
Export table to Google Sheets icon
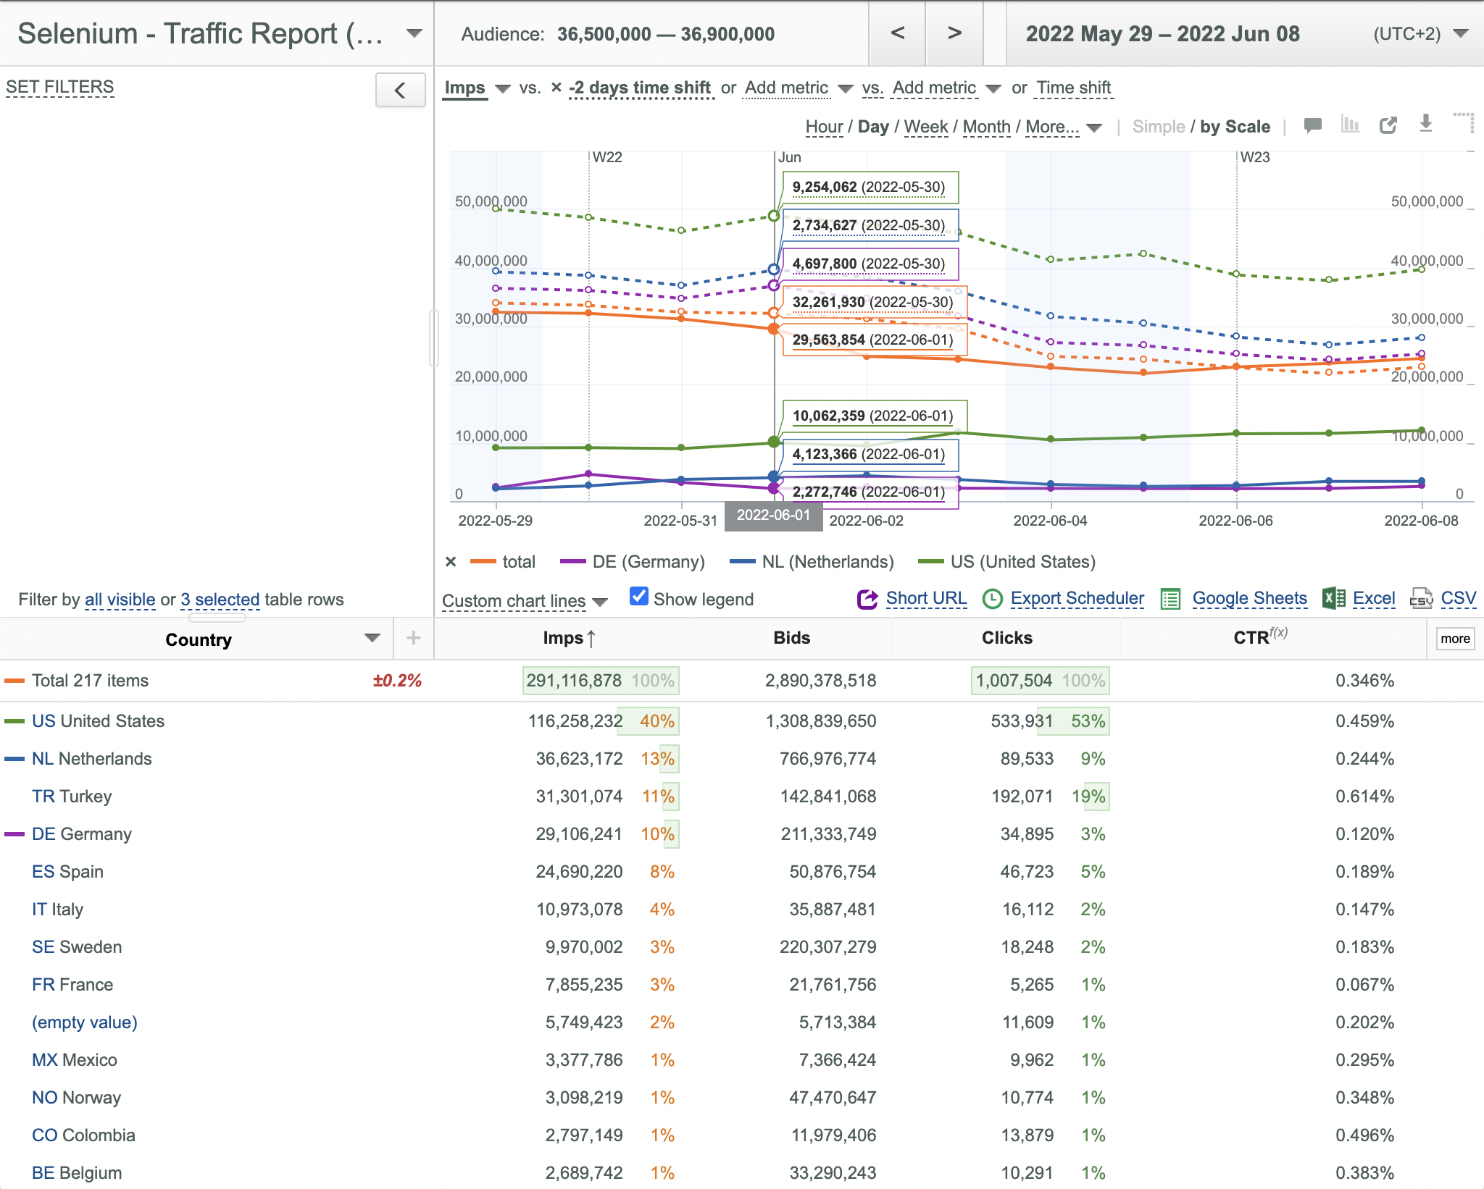[1170, 599]
